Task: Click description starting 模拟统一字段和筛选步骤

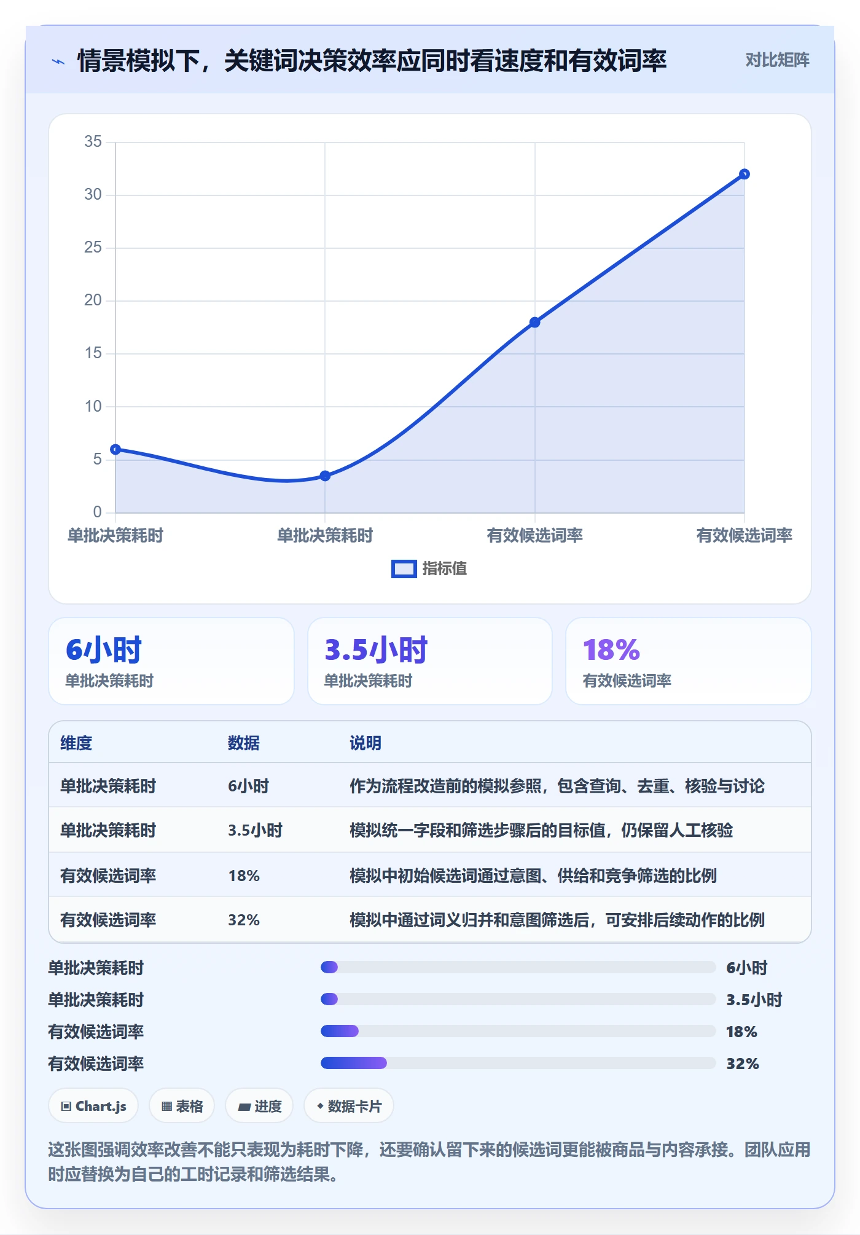Action: (x=541, y=831)
